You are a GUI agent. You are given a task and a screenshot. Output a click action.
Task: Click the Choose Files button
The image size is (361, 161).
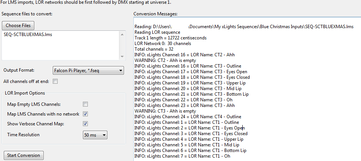[x=18, y=26]
